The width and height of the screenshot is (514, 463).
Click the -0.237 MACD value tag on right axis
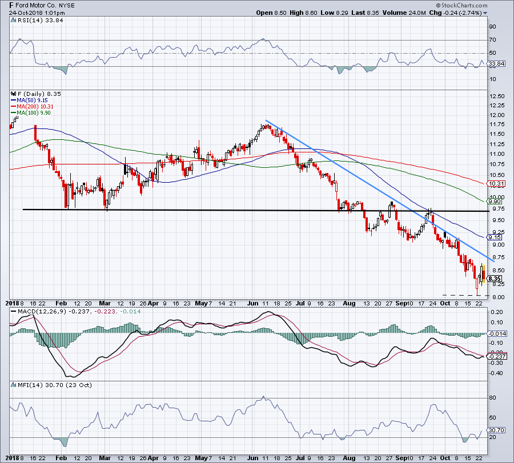[497, 356]
